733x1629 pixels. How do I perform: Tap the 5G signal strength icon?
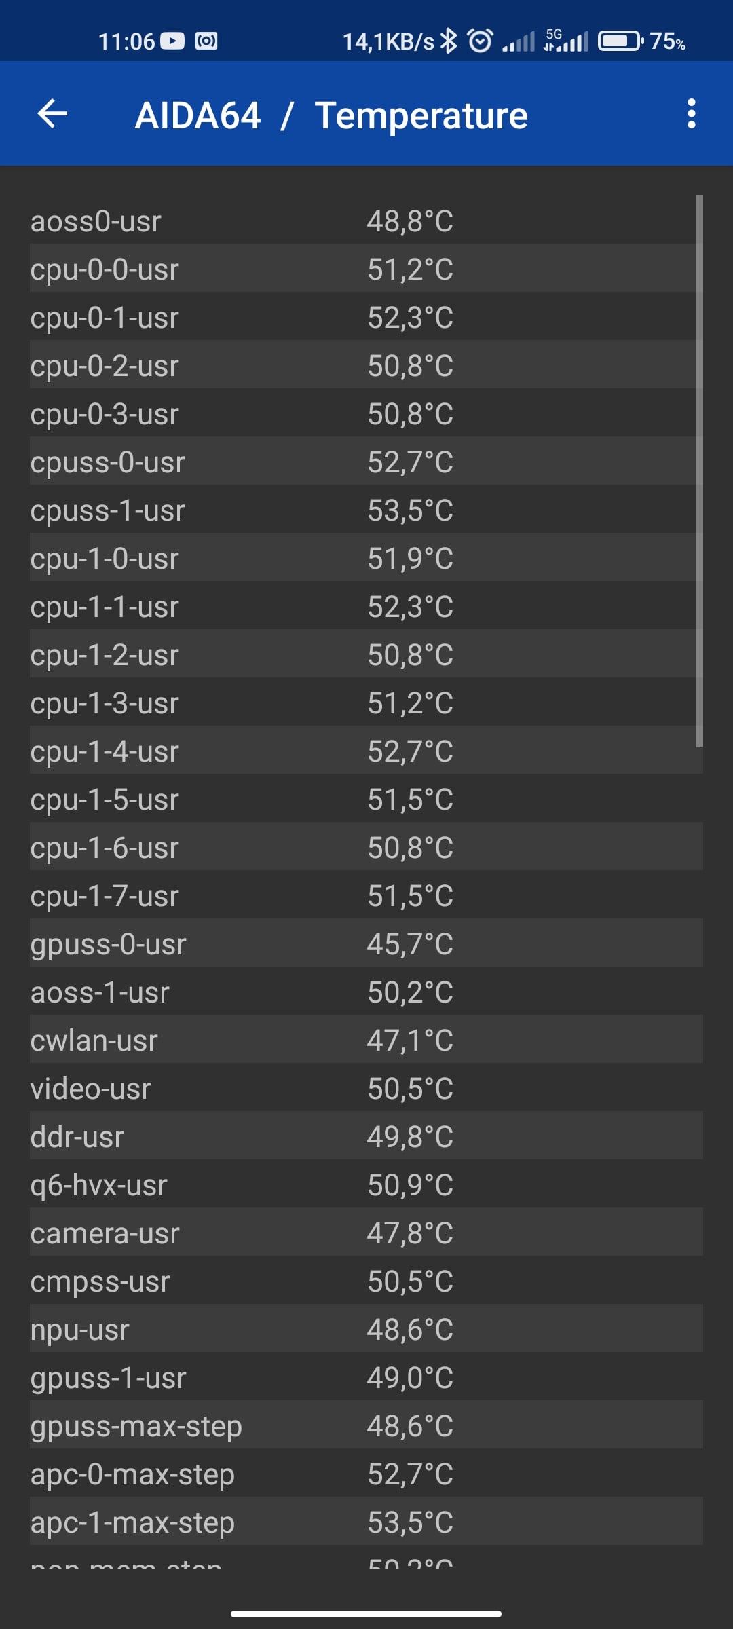(565, 41)
